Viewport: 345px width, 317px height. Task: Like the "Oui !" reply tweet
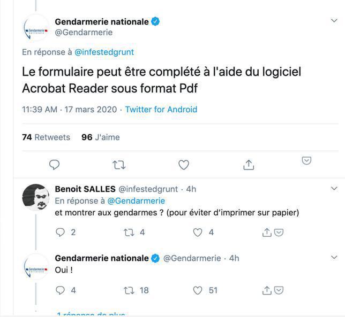198,290
